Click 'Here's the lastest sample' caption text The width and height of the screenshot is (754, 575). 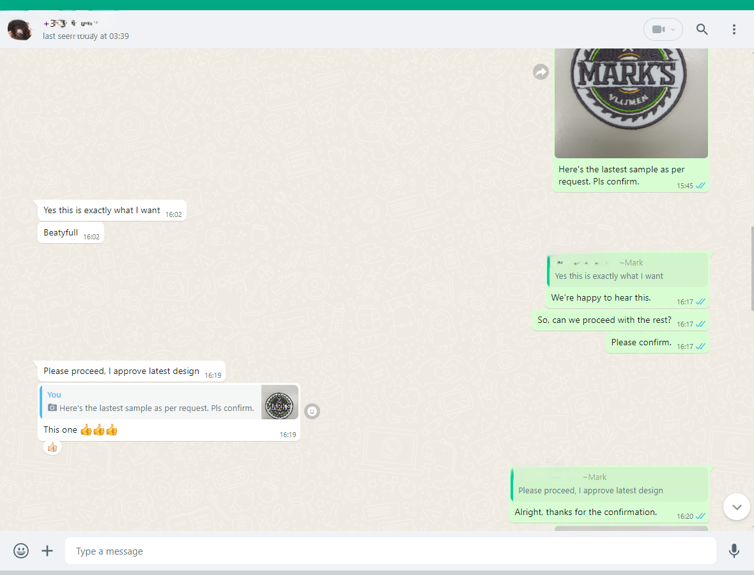pos(621,175)
